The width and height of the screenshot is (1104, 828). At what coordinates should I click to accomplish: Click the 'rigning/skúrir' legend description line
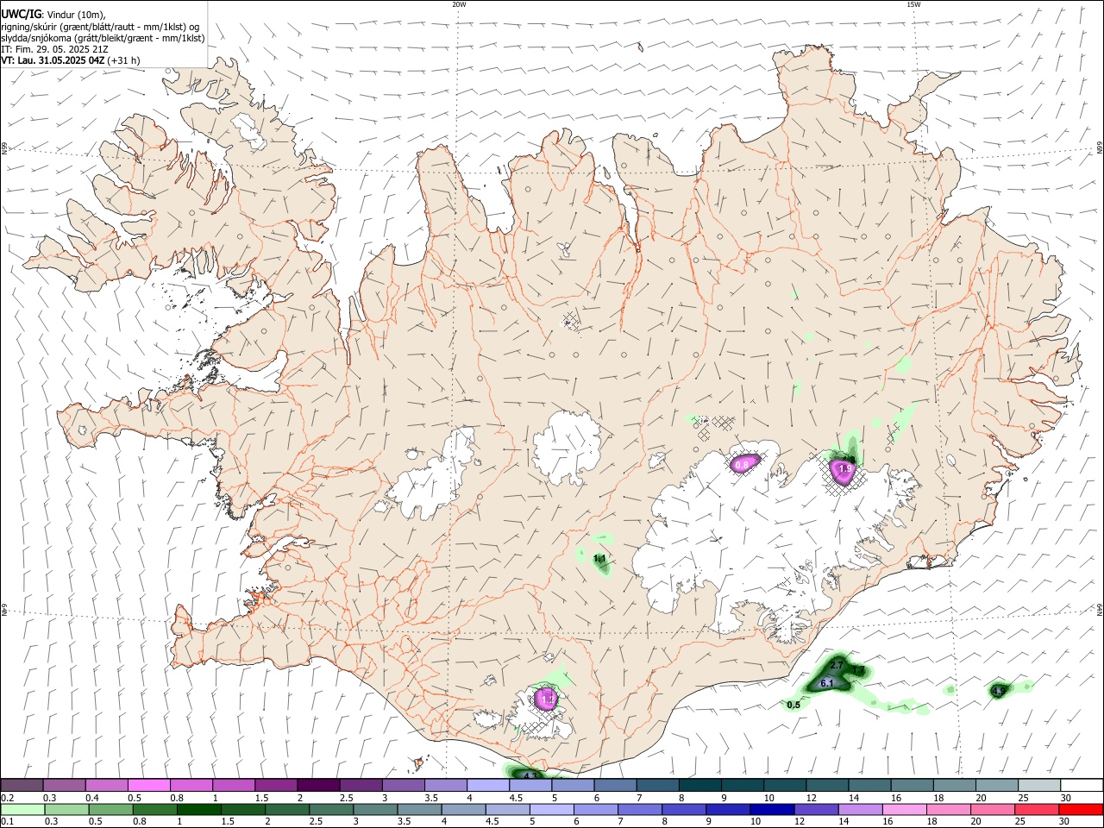[x=100, y=27]
